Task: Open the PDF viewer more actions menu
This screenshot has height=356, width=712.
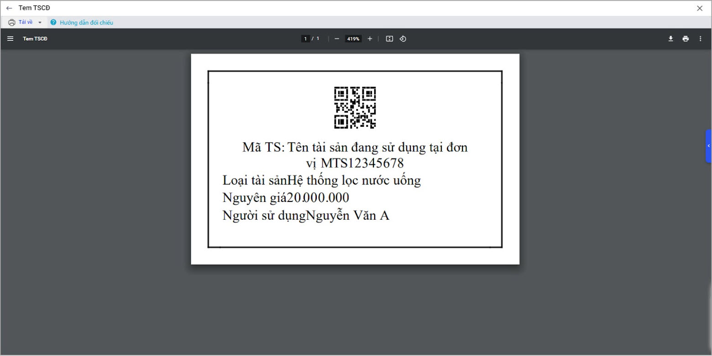Action: (x=701, y=39)
